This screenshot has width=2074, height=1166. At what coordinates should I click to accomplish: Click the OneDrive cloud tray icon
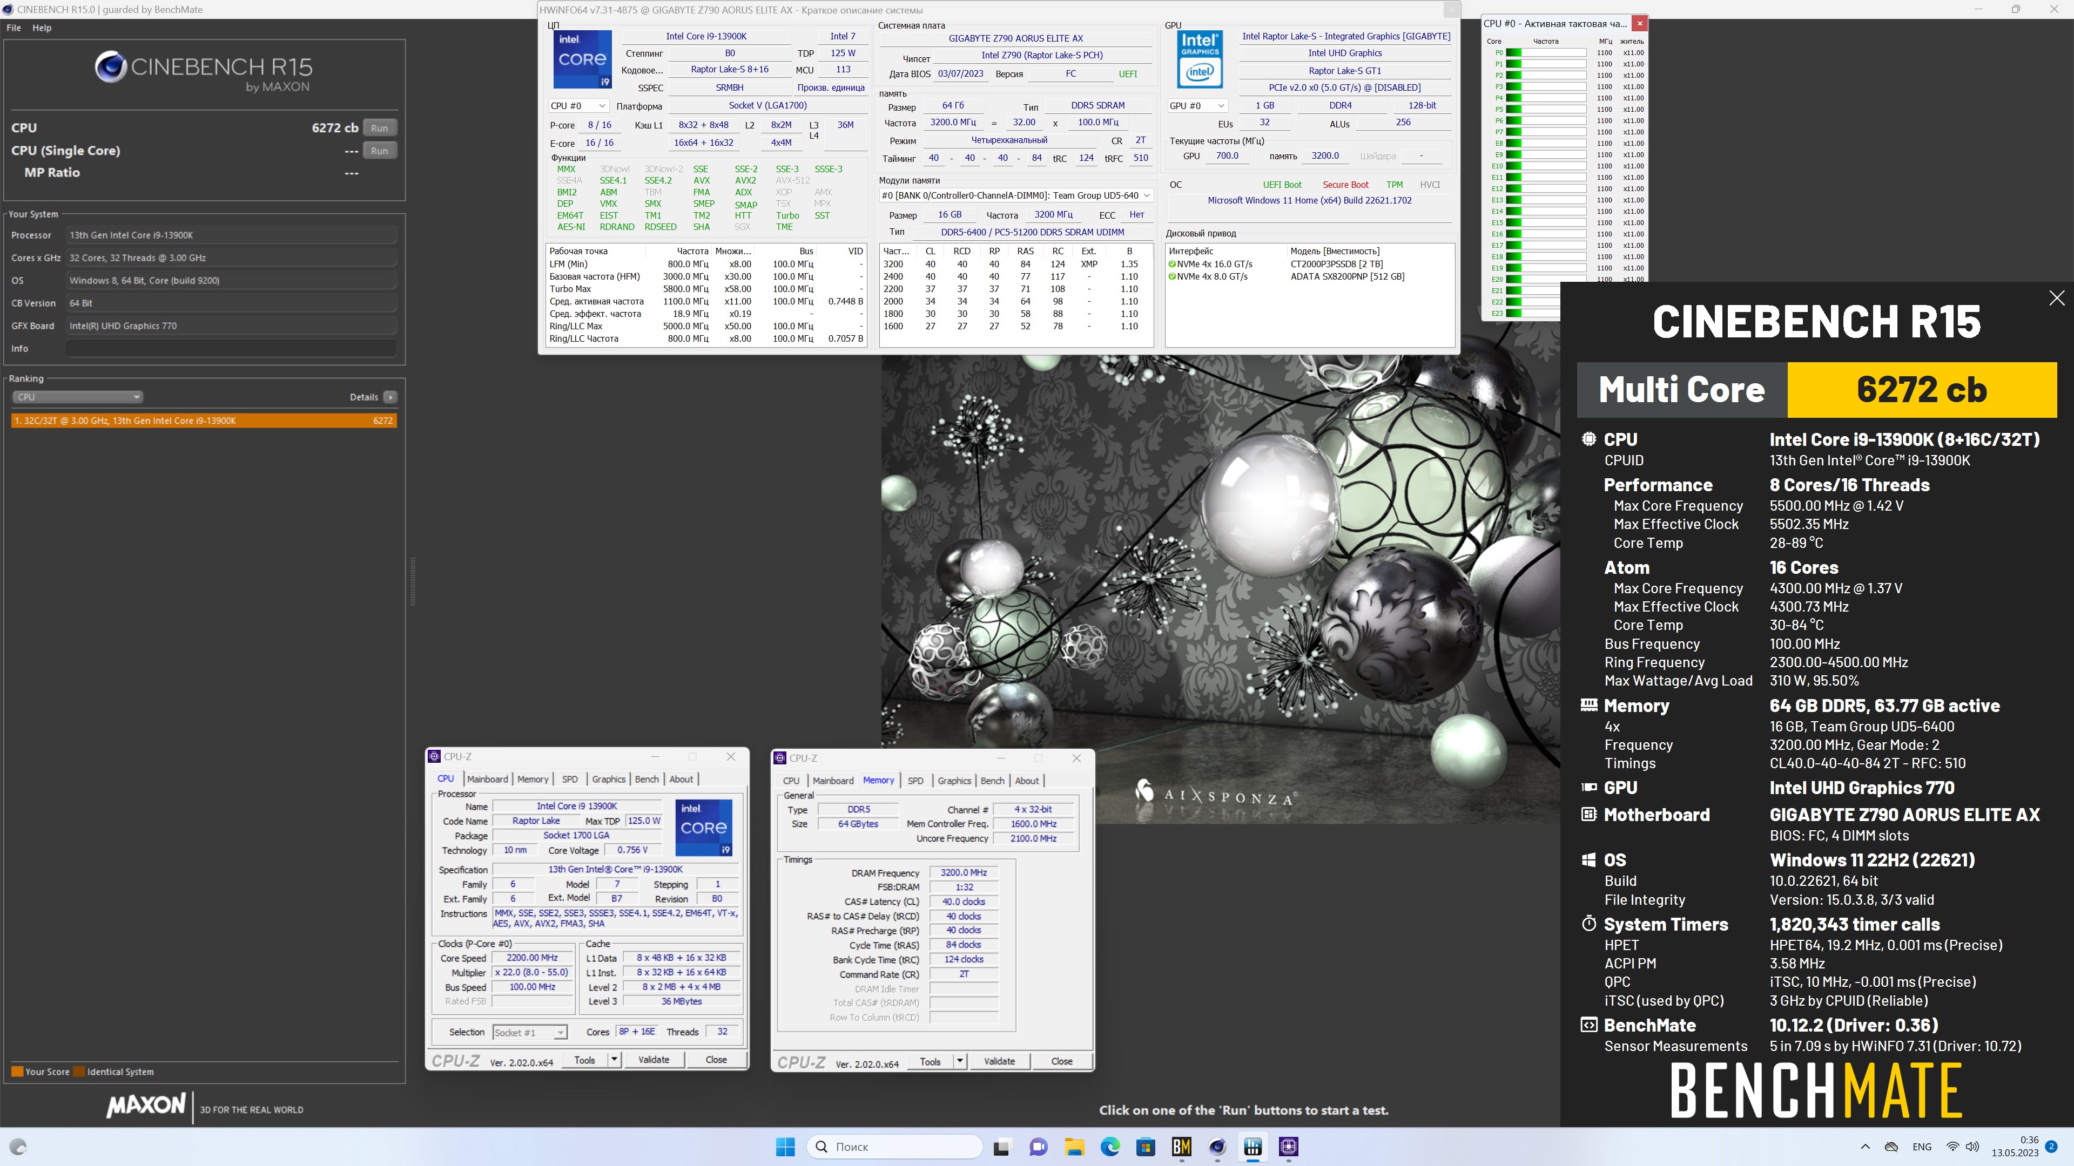[1892, 1147]
